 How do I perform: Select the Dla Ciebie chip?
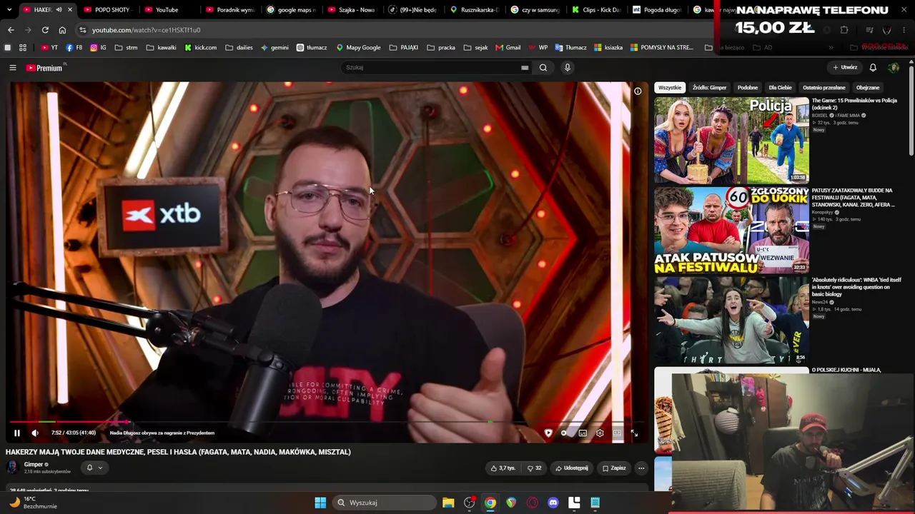[780, 88]
